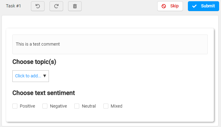221x127 pixels.
Task: Enable the Negative sentiment checkbox
Action: coord(45,106)
